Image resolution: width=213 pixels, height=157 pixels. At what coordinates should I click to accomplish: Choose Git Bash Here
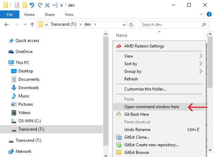[159, 114]
